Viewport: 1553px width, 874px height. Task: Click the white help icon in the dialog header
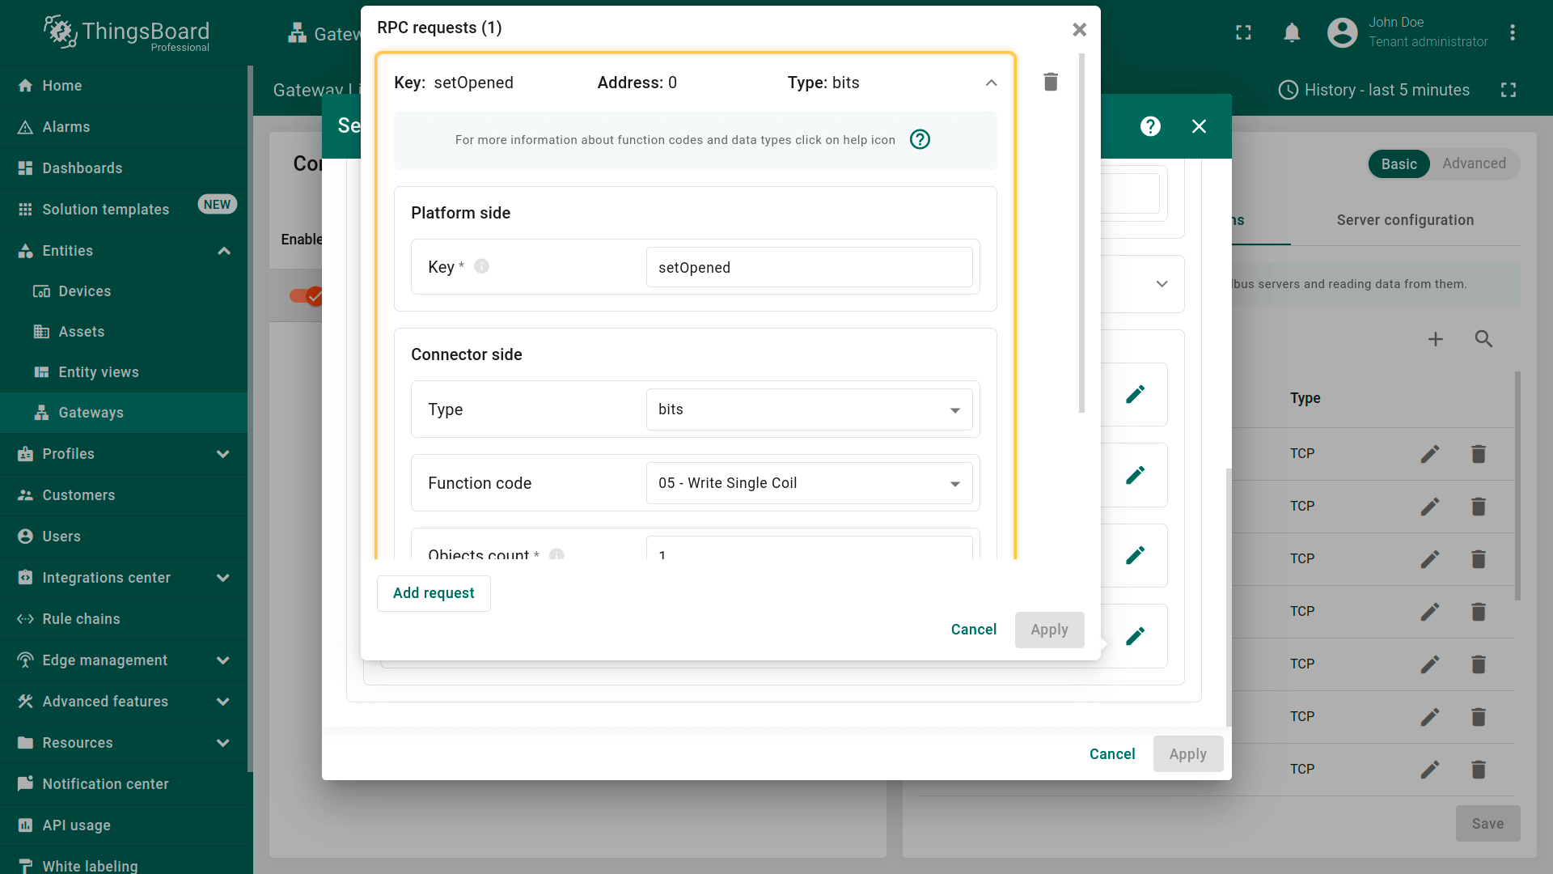coord(1149,126)
